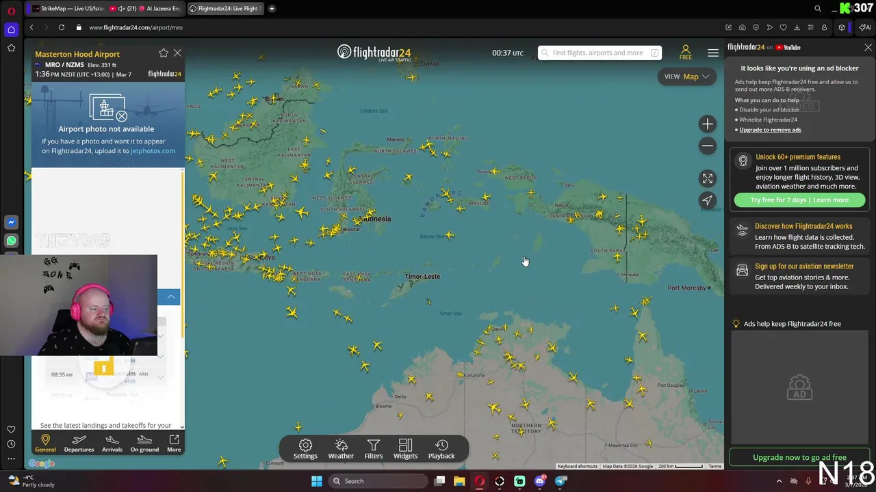
Task: Open the Widgets tool
Action: pos(405,449)
